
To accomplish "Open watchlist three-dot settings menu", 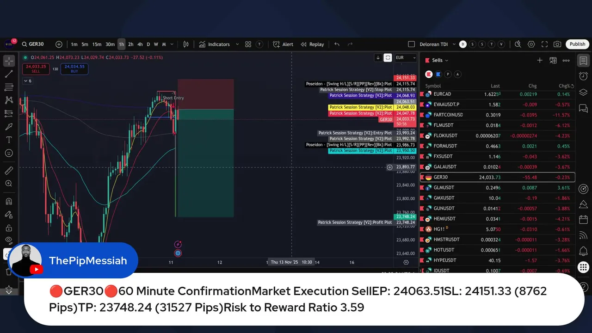I will click(566, 60).
